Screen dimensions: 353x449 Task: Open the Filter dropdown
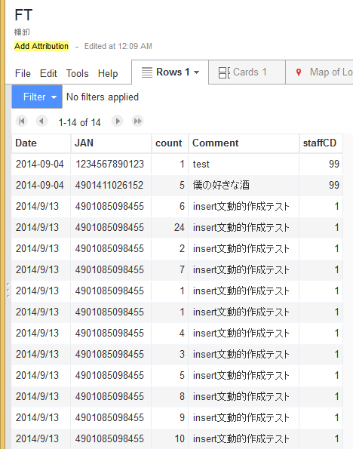(x=37, y=97)
